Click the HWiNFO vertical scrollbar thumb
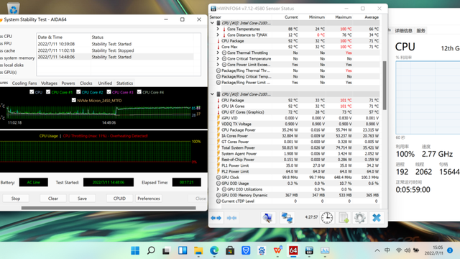The height and width of the screenshot is (259, 460). (x=385, y=85)
